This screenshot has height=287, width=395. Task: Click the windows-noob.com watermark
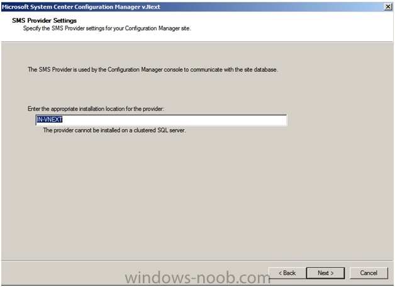(x=197, y=278)
